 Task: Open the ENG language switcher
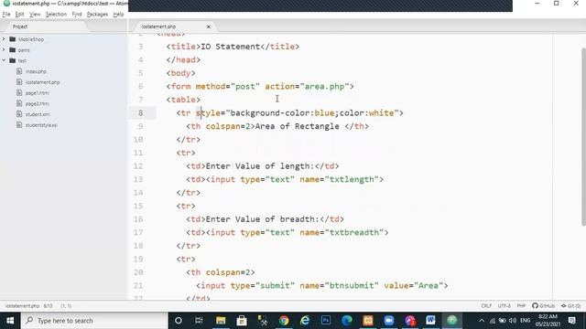pos(525,321)
